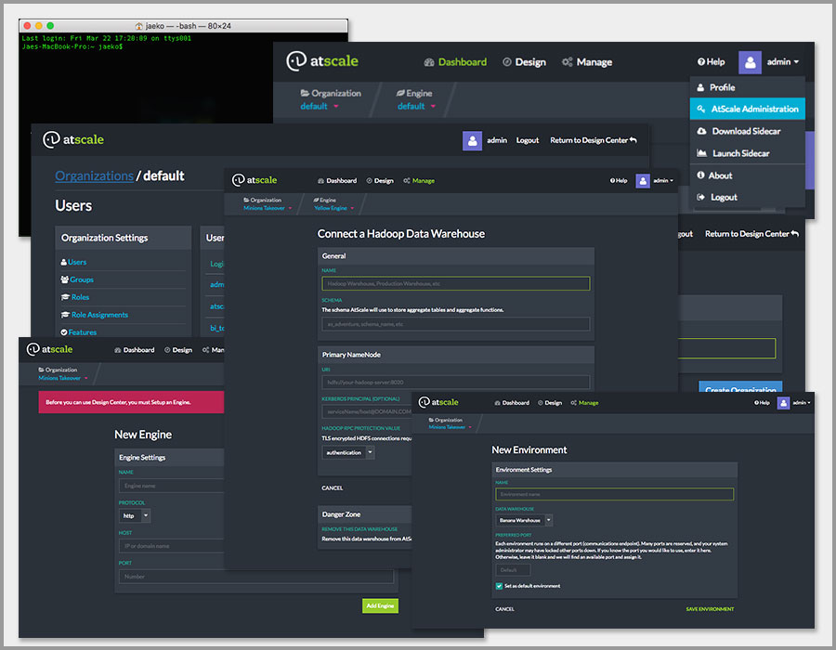The width and height of the screenshot is (836, 650).
Task: Click the SCHEMA input in Hadoop form
Action: (456, 324)
